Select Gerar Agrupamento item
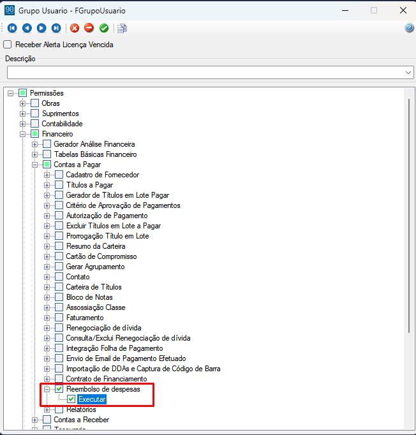The image size is (416, 435). (x=95, y=267)
